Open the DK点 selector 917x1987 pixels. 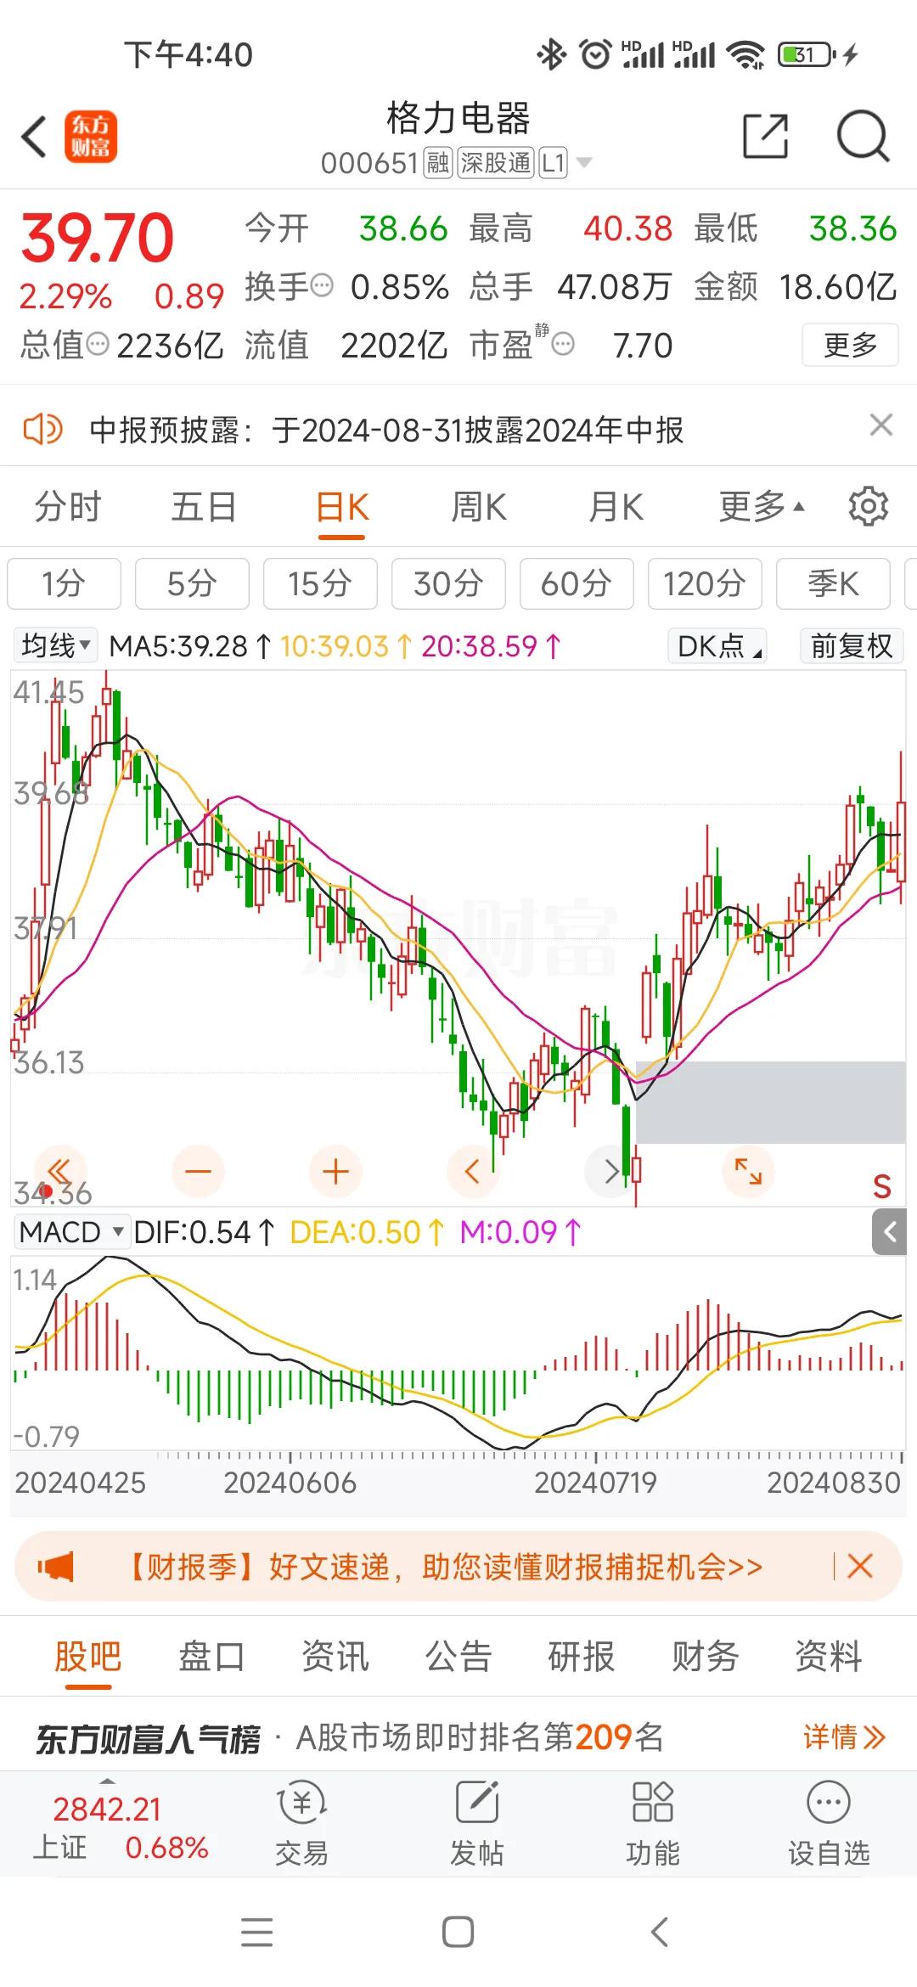(717, 646)
